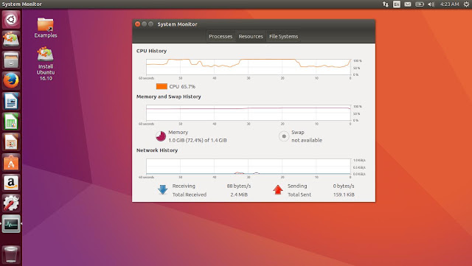
Task: Launch Firefox from the dock
Action: click(x=11, y=80)
